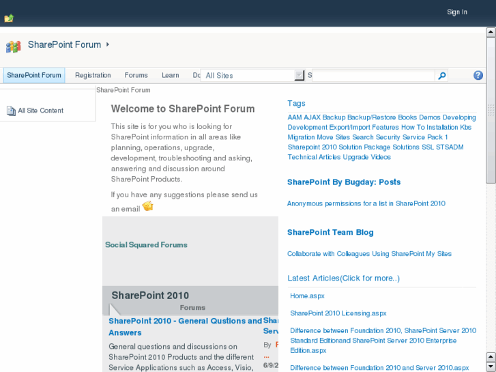Click the vertical scrollbar thumb
The height and width of the screenshot is (372, 496).
tap(491, 110)
